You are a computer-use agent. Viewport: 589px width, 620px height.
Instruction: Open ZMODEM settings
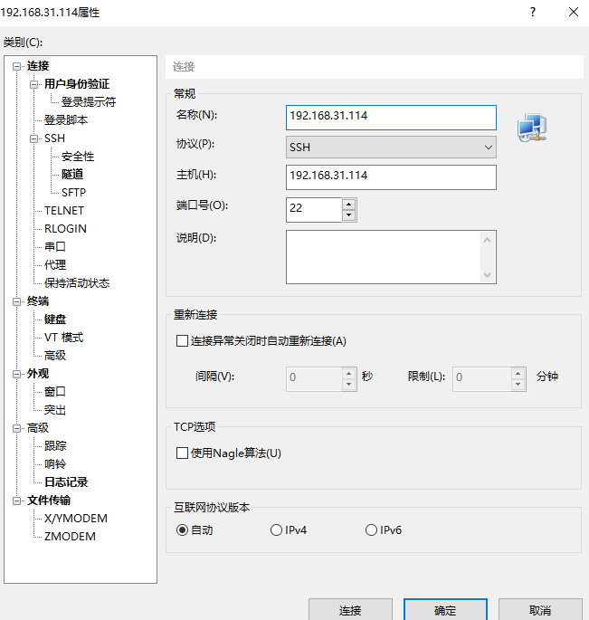point(70,537)
